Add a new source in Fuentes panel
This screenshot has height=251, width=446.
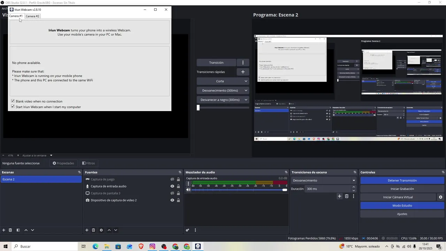87,230
